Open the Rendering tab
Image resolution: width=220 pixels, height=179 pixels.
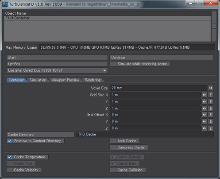[93, 80]
